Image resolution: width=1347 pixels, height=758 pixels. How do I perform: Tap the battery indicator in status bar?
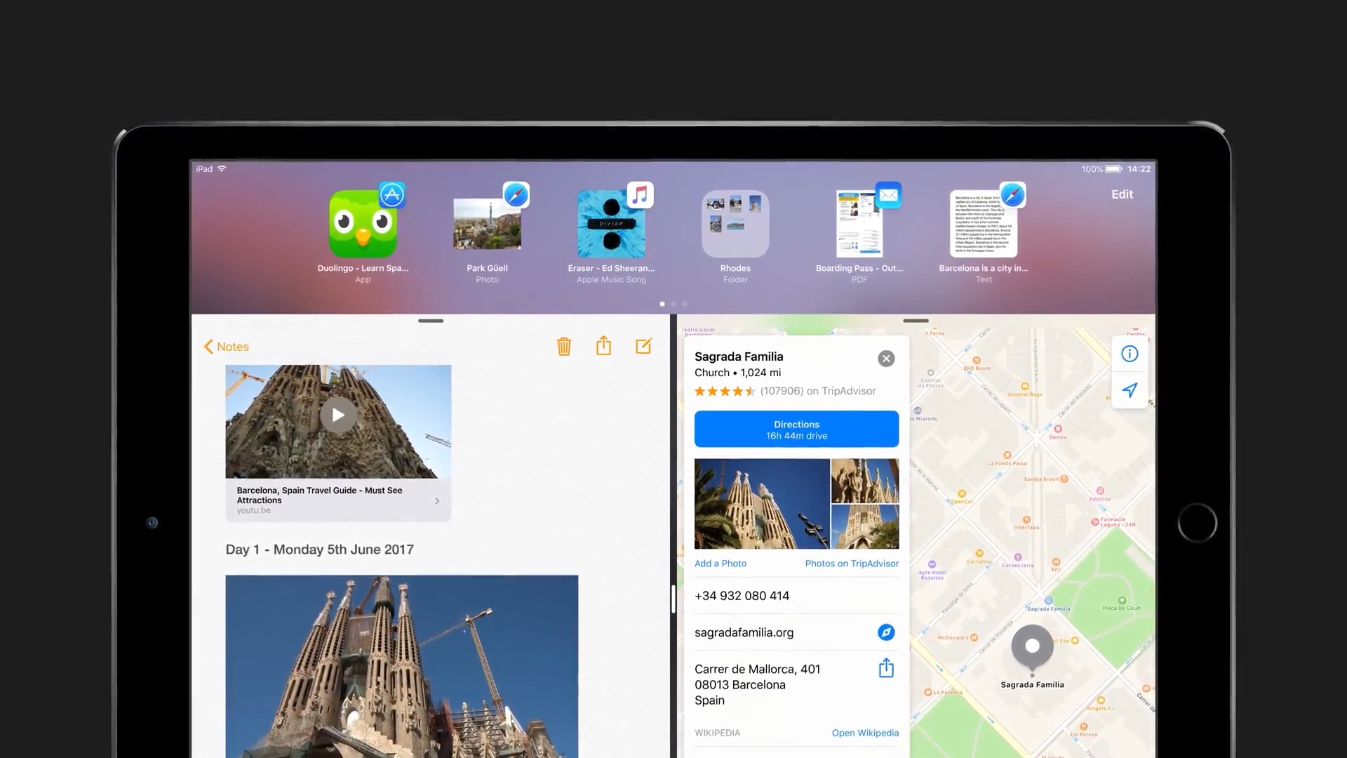point(1113,169)
